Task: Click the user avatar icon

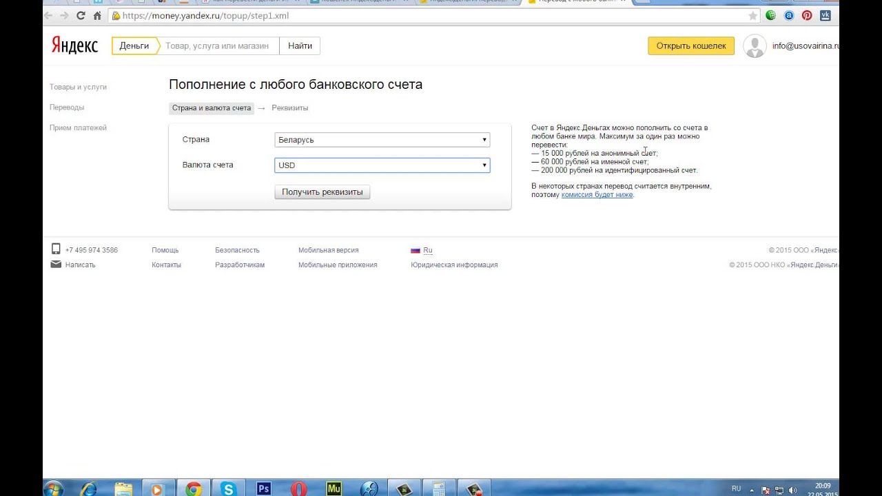Action: click(x=755, y=46)
